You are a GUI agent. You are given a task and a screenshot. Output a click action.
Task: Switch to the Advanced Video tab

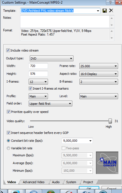click(34, 182)
